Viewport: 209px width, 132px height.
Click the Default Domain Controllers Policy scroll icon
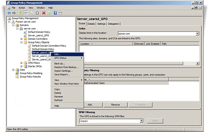(29, 46)
